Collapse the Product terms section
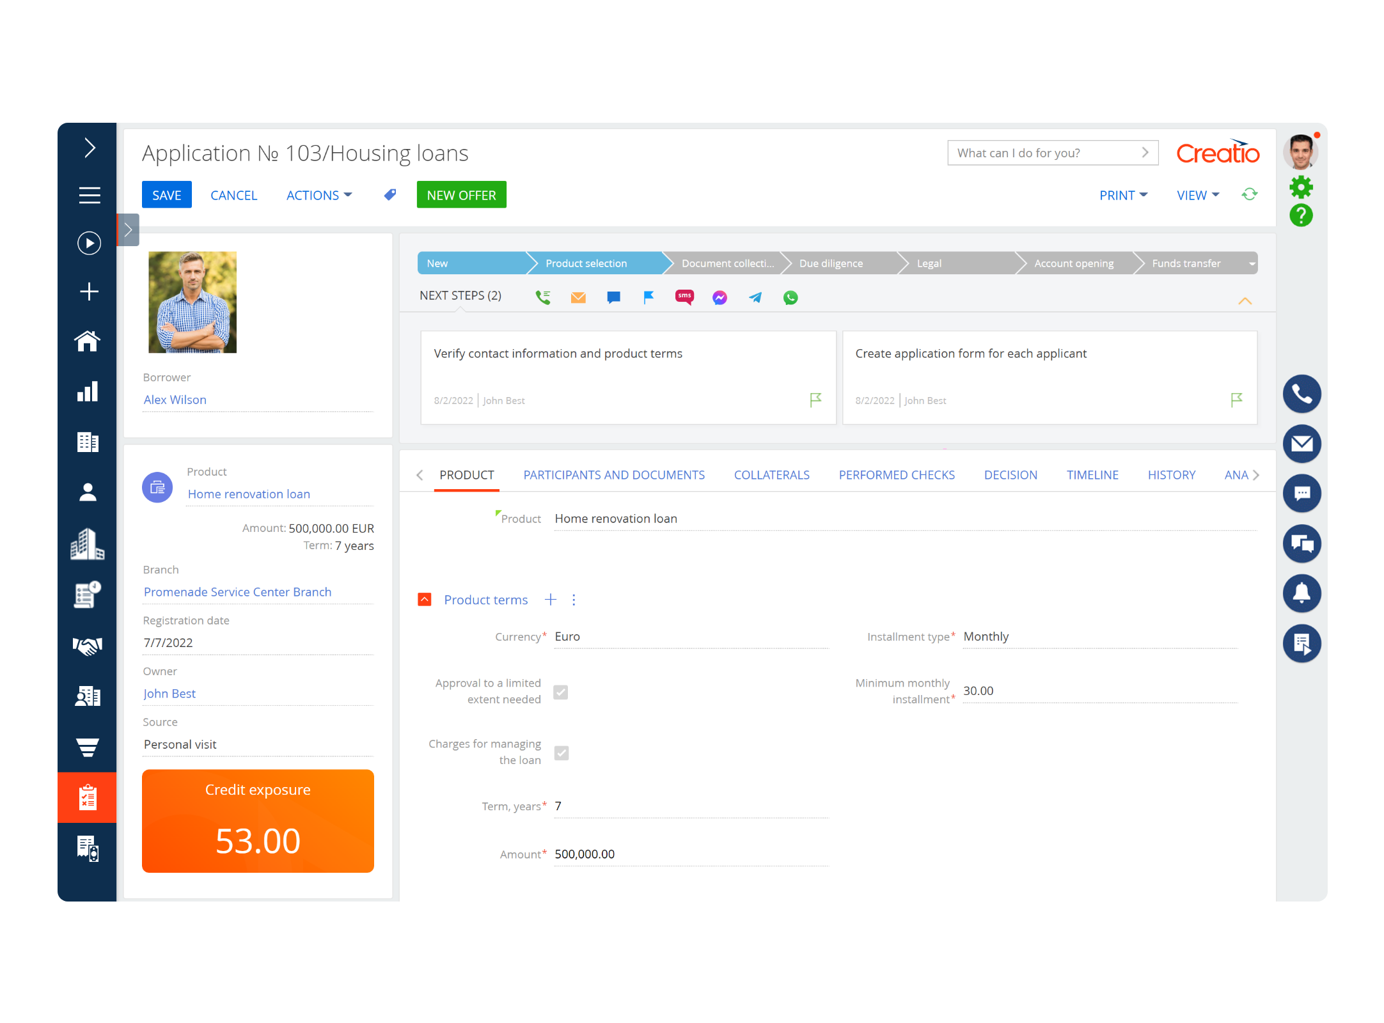 425,599
